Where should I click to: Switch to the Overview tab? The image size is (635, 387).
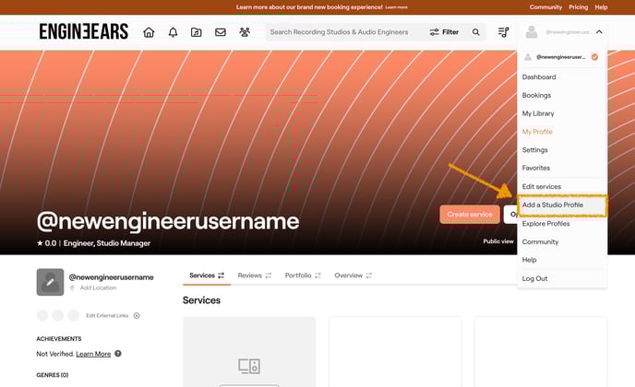click(x=348, y=276)
